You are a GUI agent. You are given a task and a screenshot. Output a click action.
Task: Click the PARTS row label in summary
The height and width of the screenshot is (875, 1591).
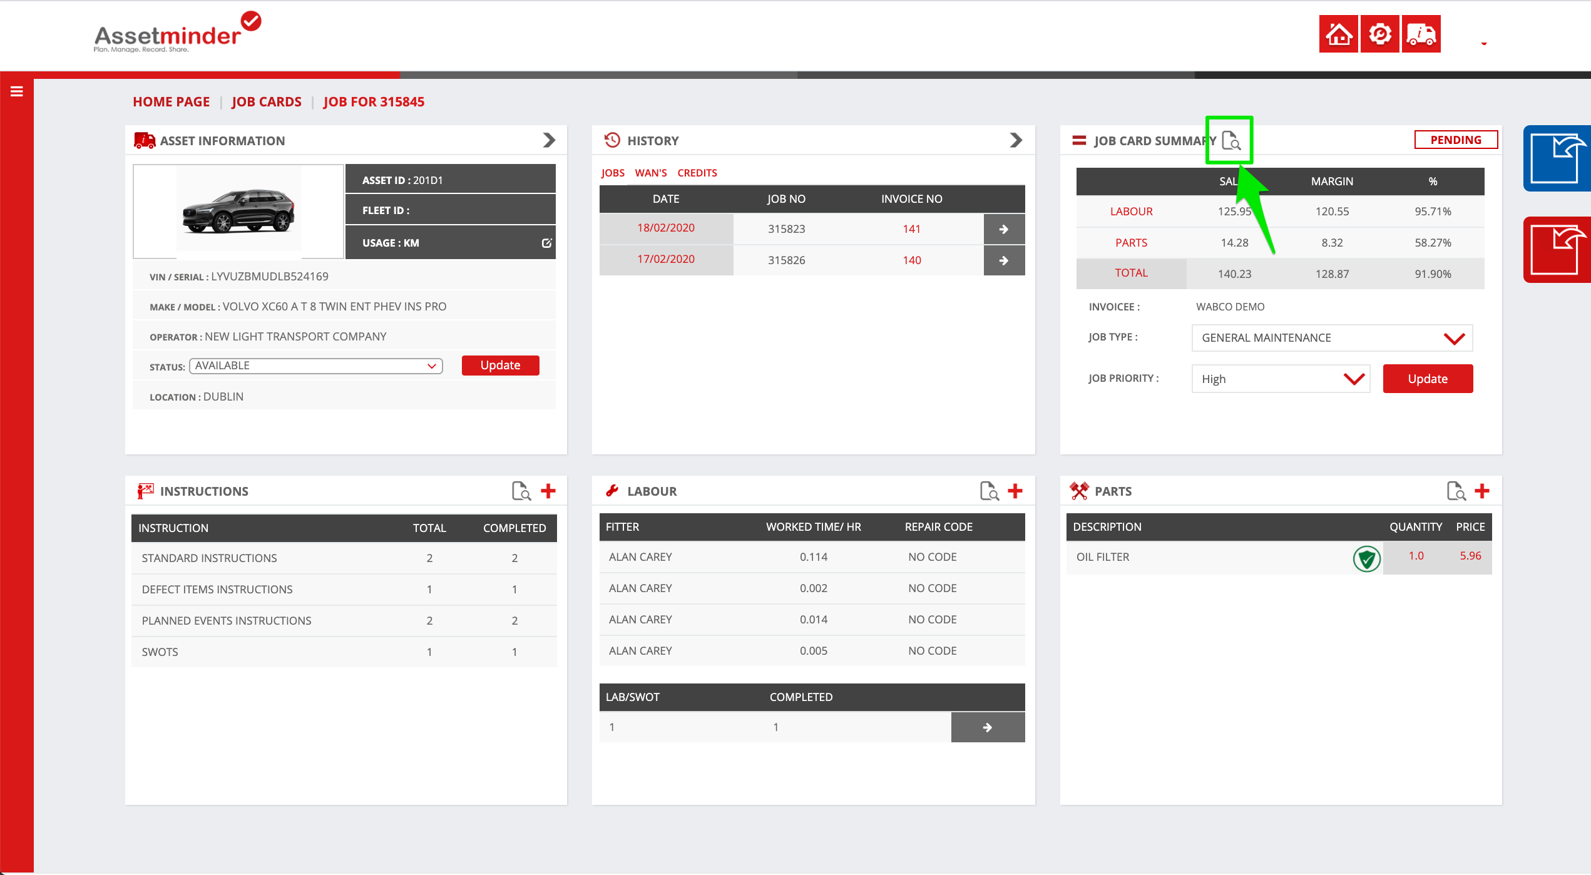pos(1131,243)
